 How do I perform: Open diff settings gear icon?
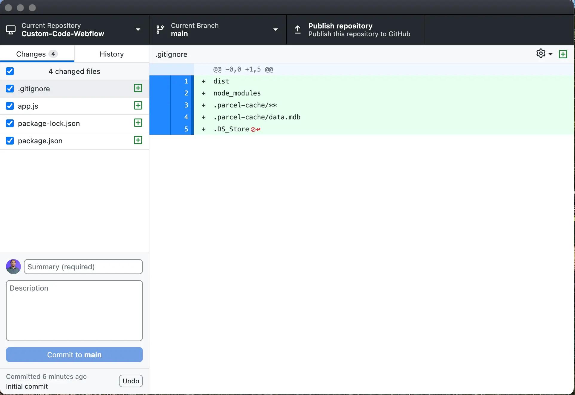tap(541, 54)
